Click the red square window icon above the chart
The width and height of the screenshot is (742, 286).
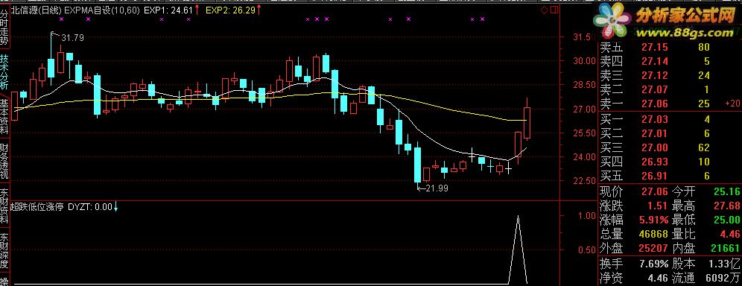tap(554, 9)
